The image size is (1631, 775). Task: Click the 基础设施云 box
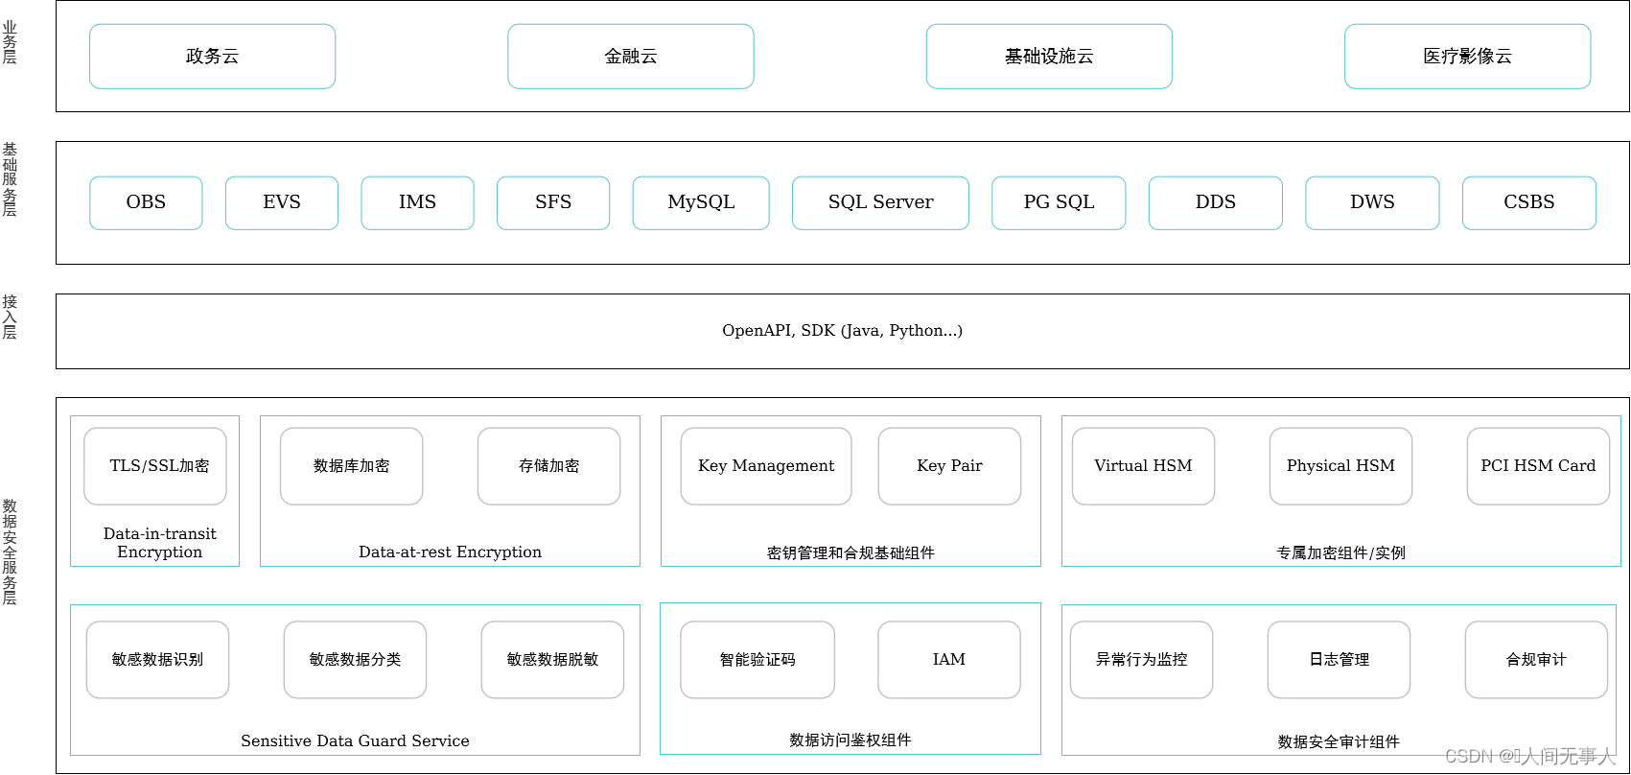point(1049,57)
